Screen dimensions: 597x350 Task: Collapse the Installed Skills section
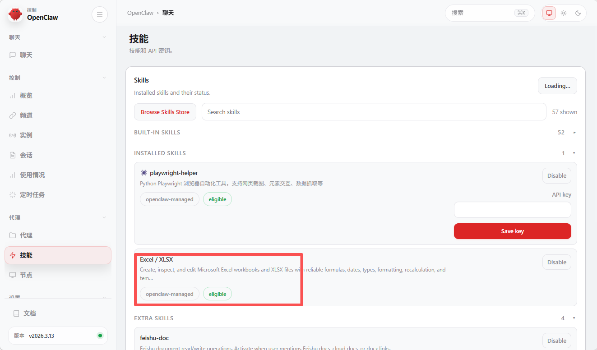point(574,153)
